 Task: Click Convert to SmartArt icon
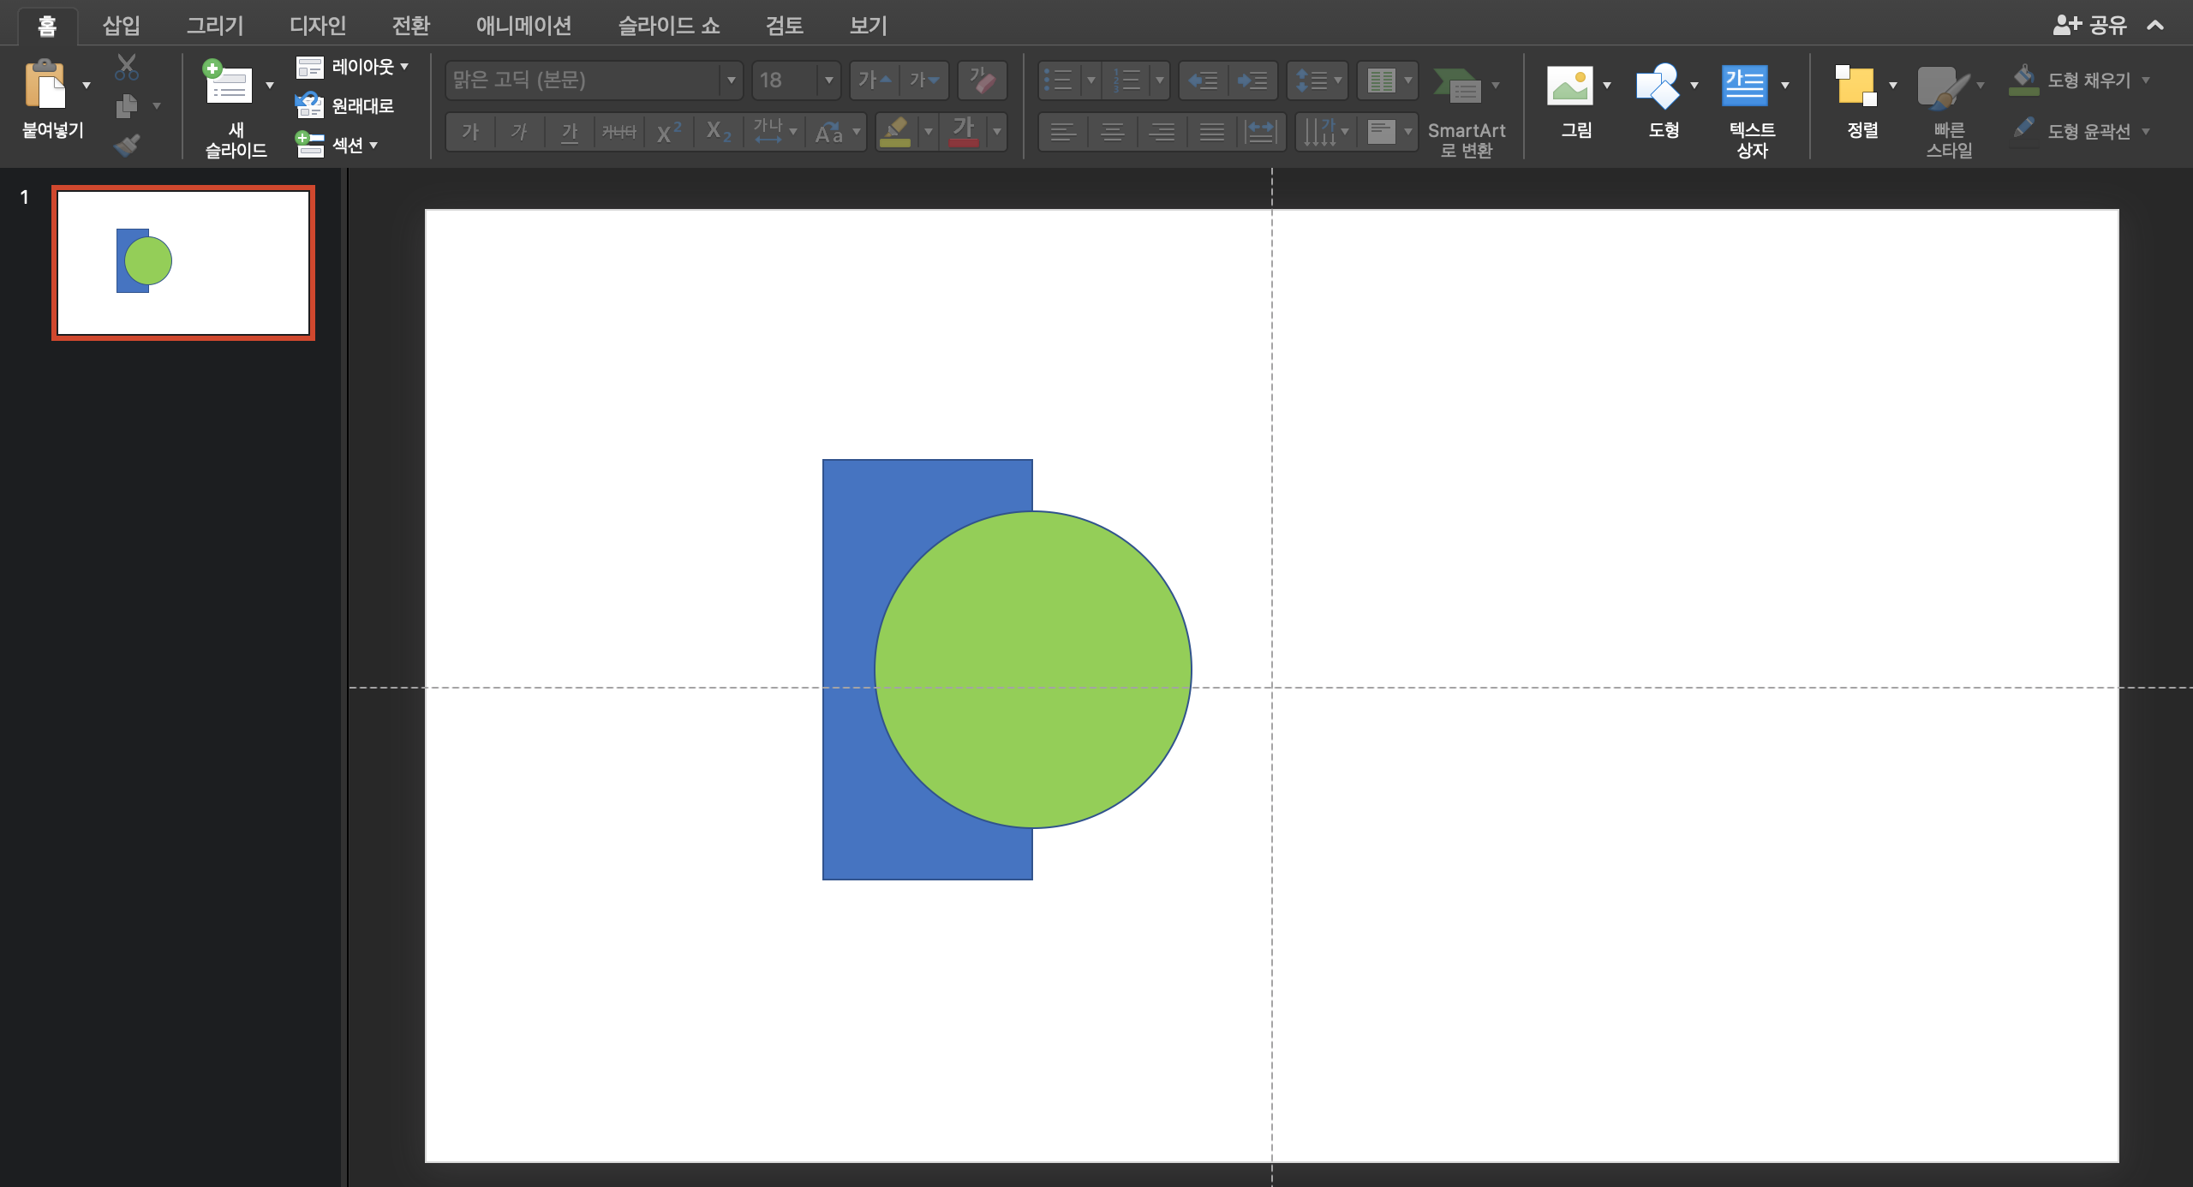tap(1458, 86)
